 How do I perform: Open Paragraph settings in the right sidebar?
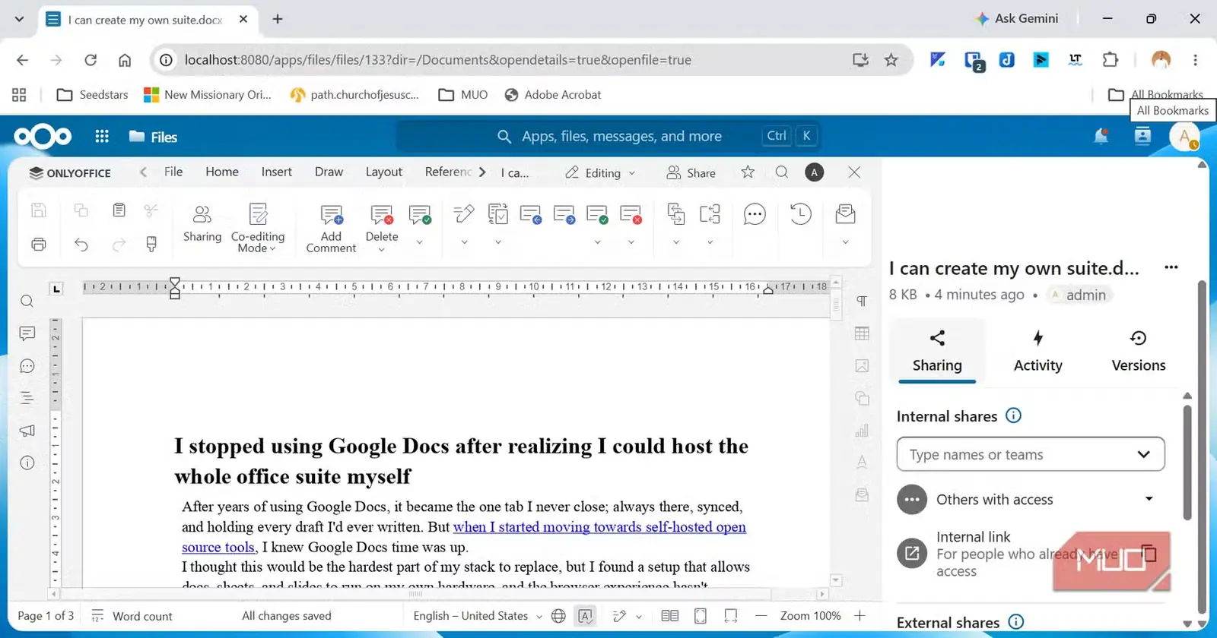click(x=862, y=302)
